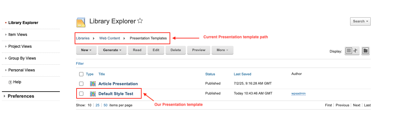Viewport: 400px width, 131px height.
Task: Expand the Preferences section
Action: tap(21, 96)
